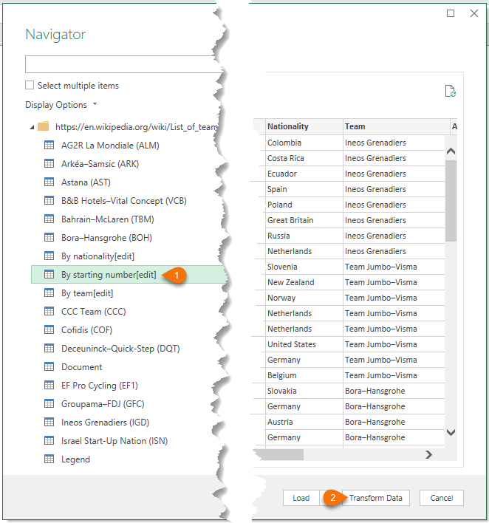Click the refresh preview icon
This screenshot has height=523, width=489.
point(451,91)
